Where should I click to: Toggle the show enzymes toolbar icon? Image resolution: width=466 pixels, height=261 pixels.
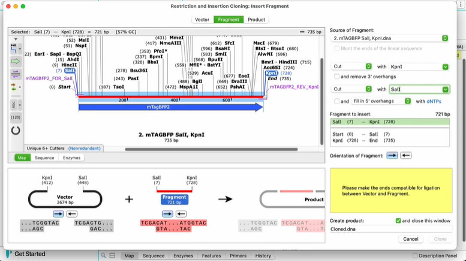coord(14,49)
